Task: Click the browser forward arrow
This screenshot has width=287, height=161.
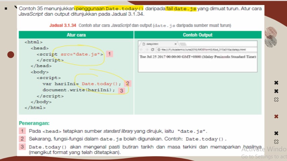Action: [x=147, y=50]
